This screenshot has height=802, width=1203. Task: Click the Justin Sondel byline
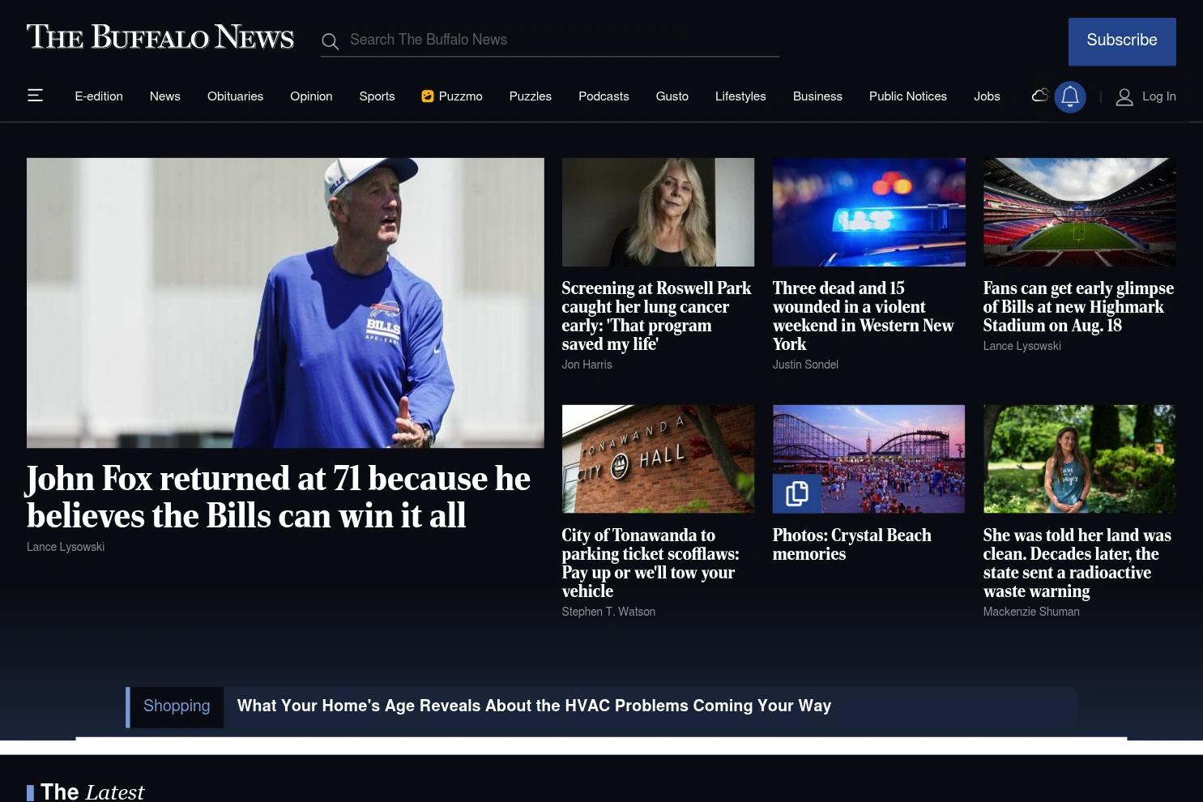pos(805,365)
